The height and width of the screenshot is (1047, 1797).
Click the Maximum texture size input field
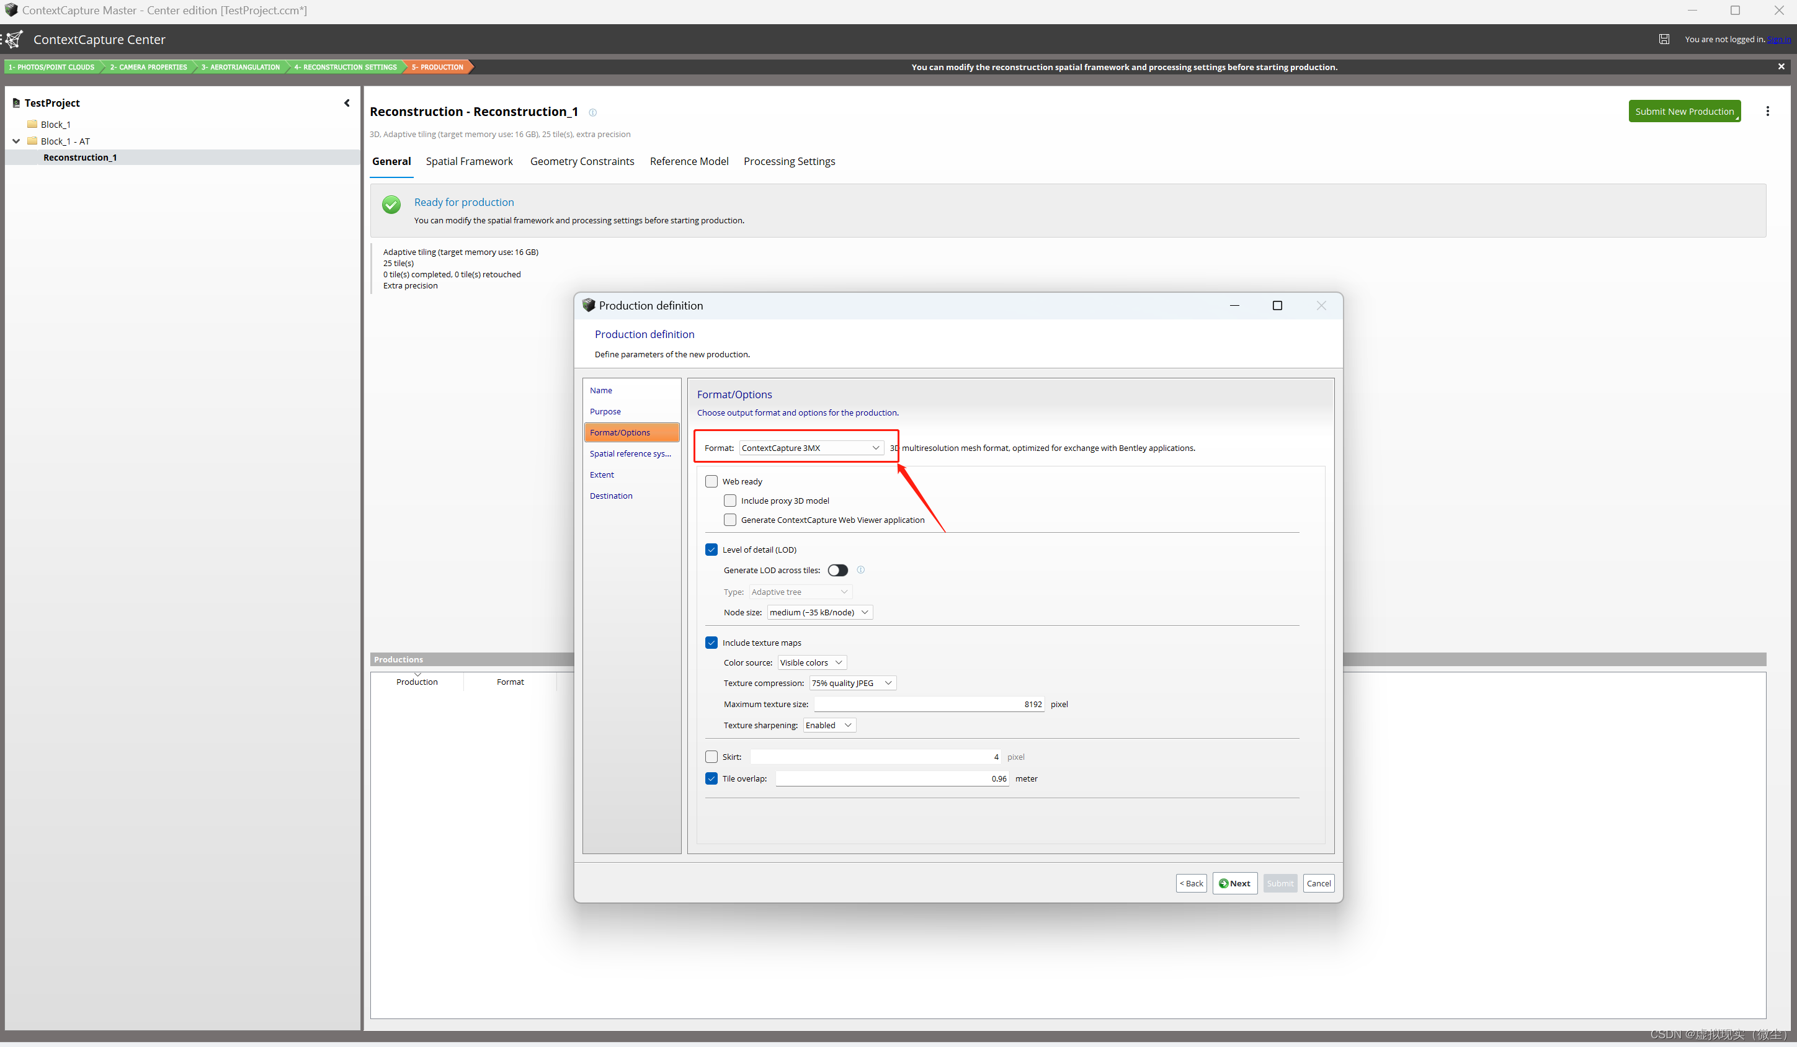[x=929, y=704]
